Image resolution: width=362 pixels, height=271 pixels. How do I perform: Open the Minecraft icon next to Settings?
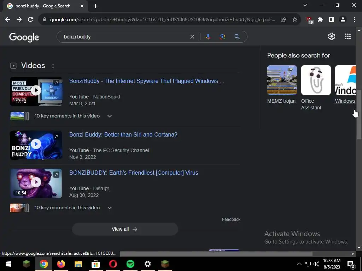click(165, 264)
